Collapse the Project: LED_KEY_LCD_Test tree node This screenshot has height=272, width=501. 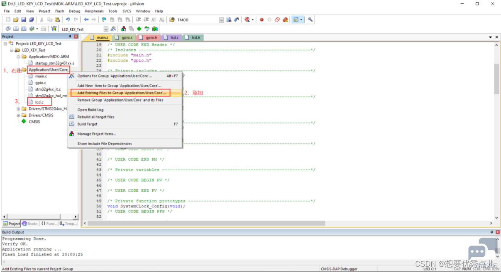click(5, 43)
